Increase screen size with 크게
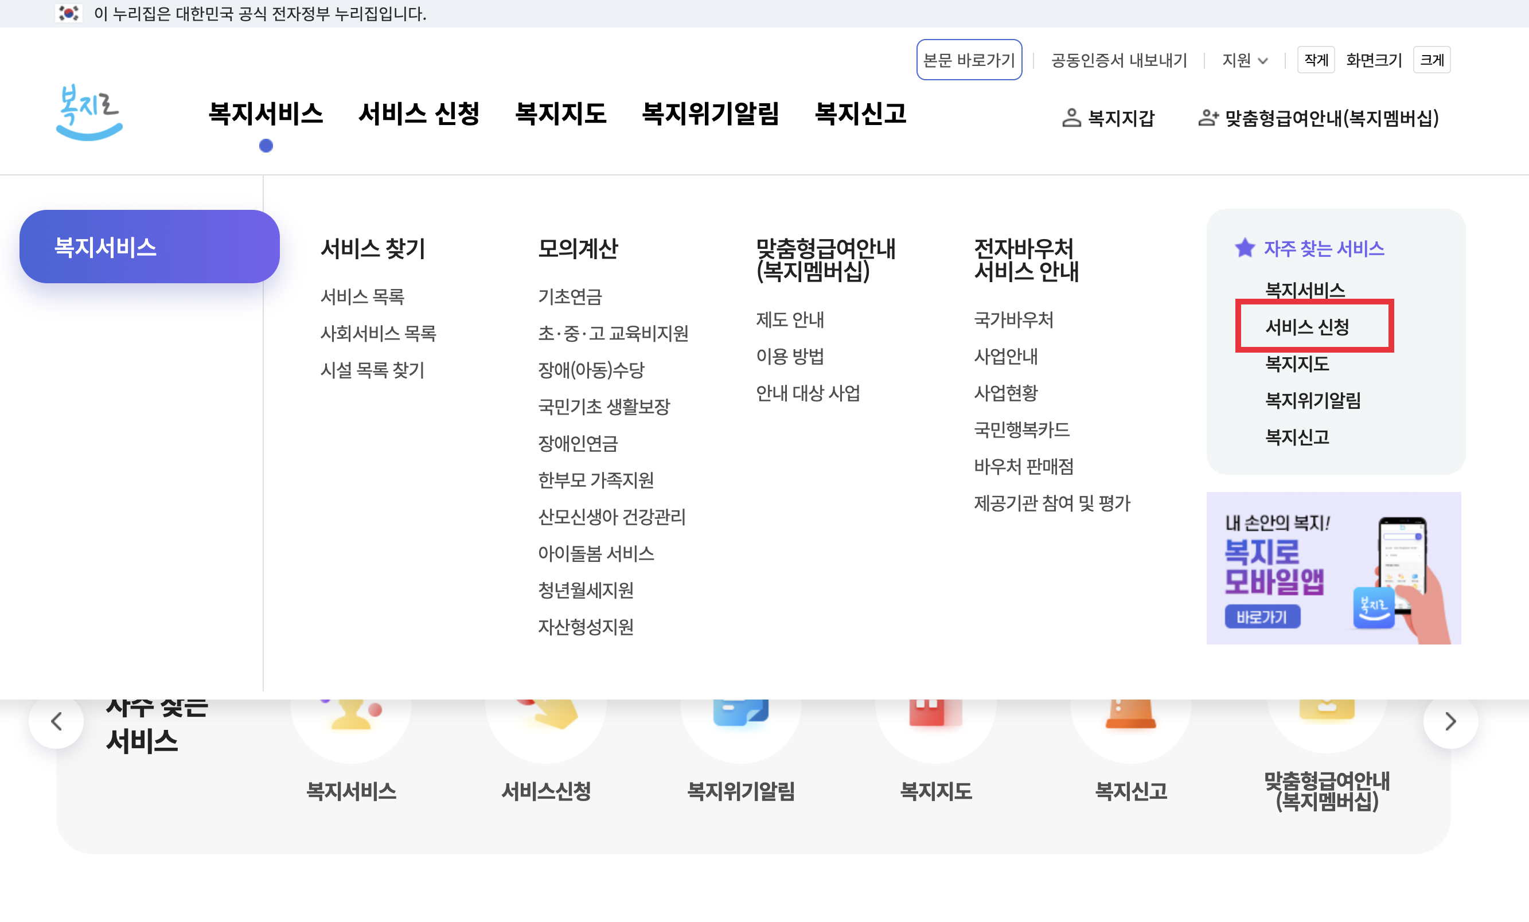This screenshot has width=1529, height=922. tap(1431, 60)
